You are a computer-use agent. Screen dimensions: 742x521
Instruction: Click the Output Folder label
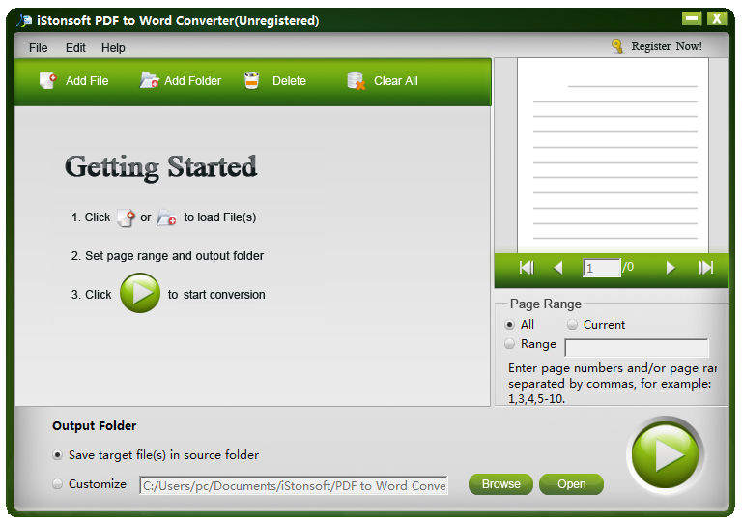pos(94,426)
